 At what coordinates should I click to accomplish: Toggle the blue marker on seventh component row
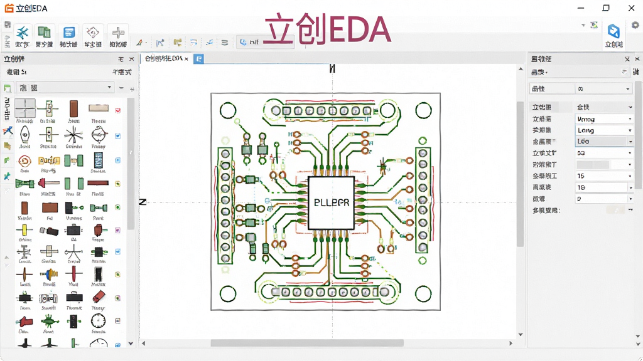pos(117,251)
